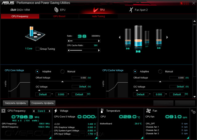Click Загрузить профиль button
This screenshot has width=197, height=140.
[15, 103]
